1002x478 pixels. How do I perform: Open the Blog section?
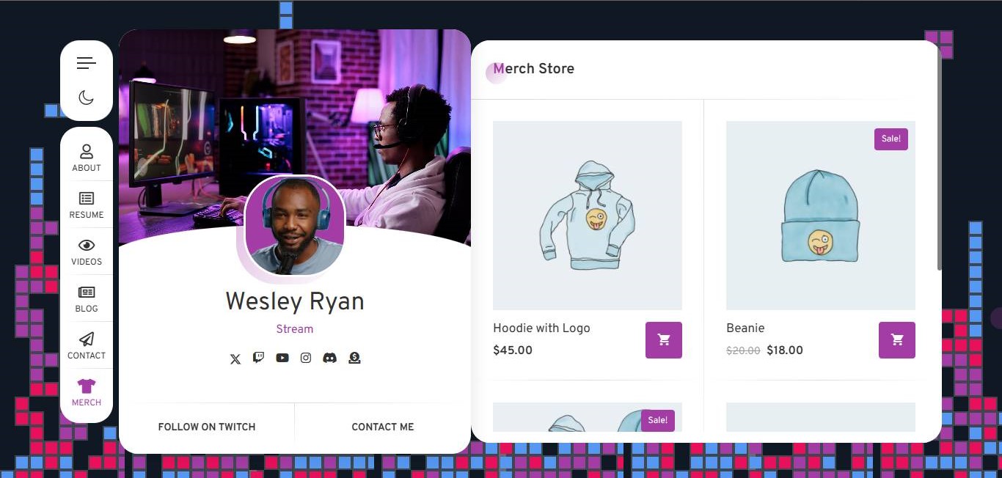coord(87,298)
